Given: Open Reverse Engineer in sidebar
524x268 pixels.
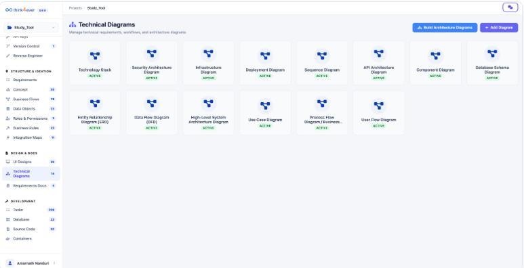Looking at the screenshot, I should click(x=31, y=55).
